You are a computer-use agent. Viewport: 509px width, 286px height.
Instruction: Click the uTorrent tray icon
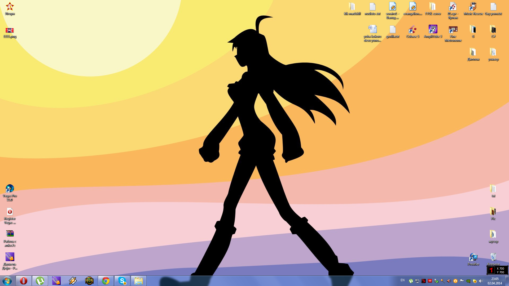[x=411, y=281]
